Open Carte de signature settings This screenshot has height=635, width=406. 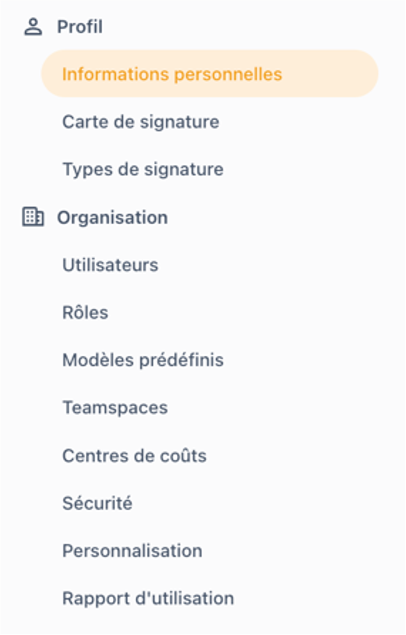(140, 122)
